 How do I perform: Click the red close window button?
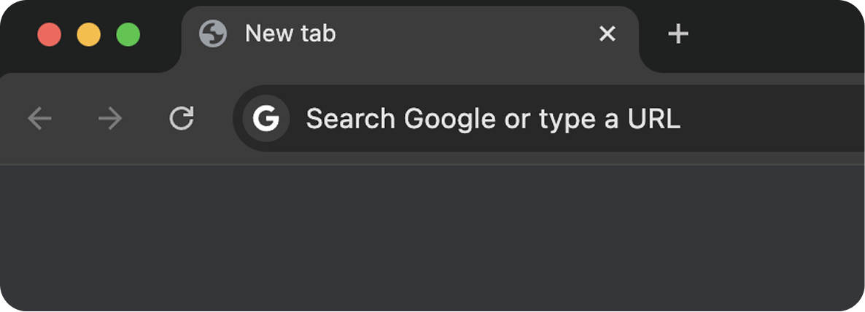[x=50, y=34]
